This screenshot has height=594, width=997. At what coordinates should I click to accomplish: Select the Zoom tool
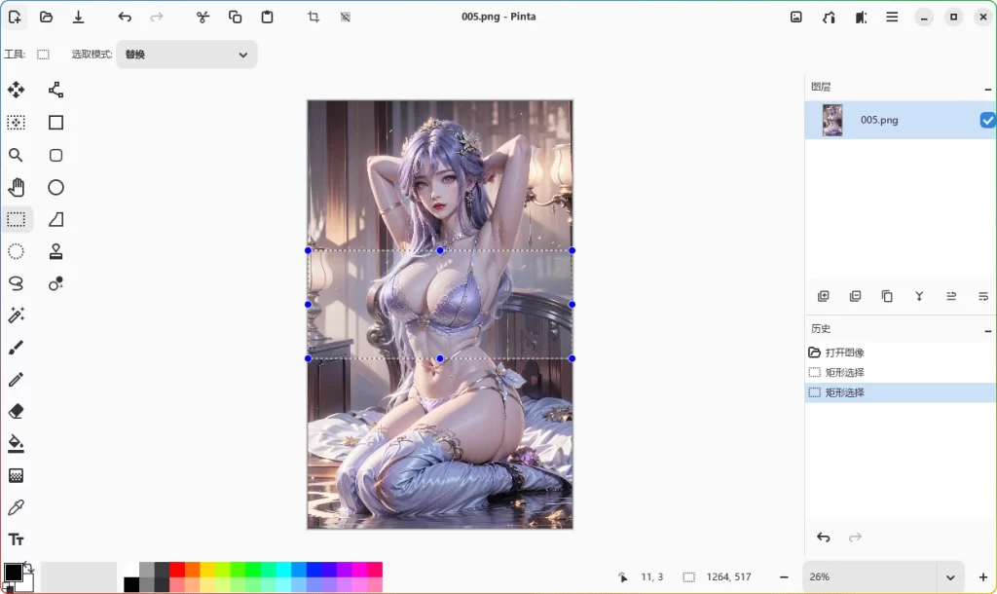16,155
